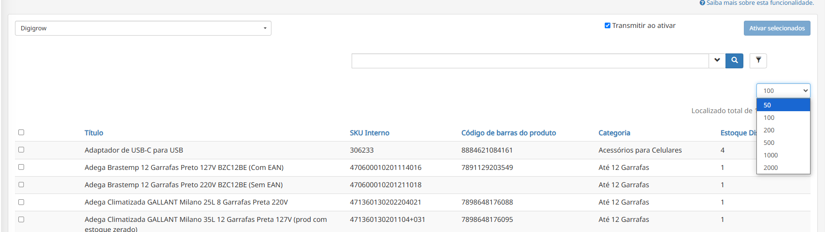
Task: Open the funnel filter icon
Action: click(758, 61)
